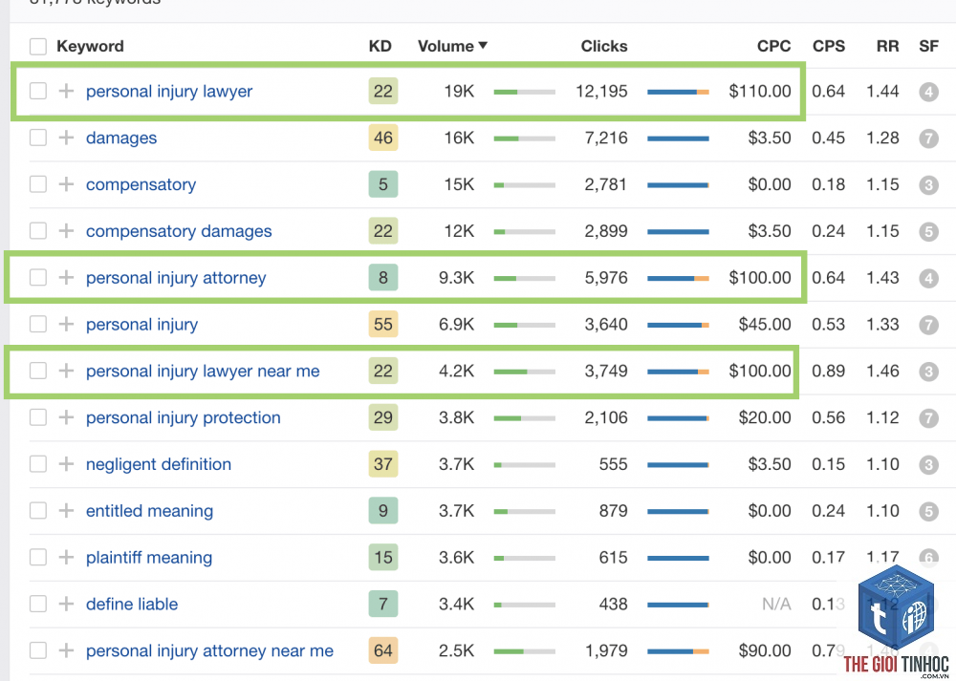Check the 'negligent definition' row checkbox
This screenshot has height=681, width=956.
pyautogui.click(x=38, y=464)
